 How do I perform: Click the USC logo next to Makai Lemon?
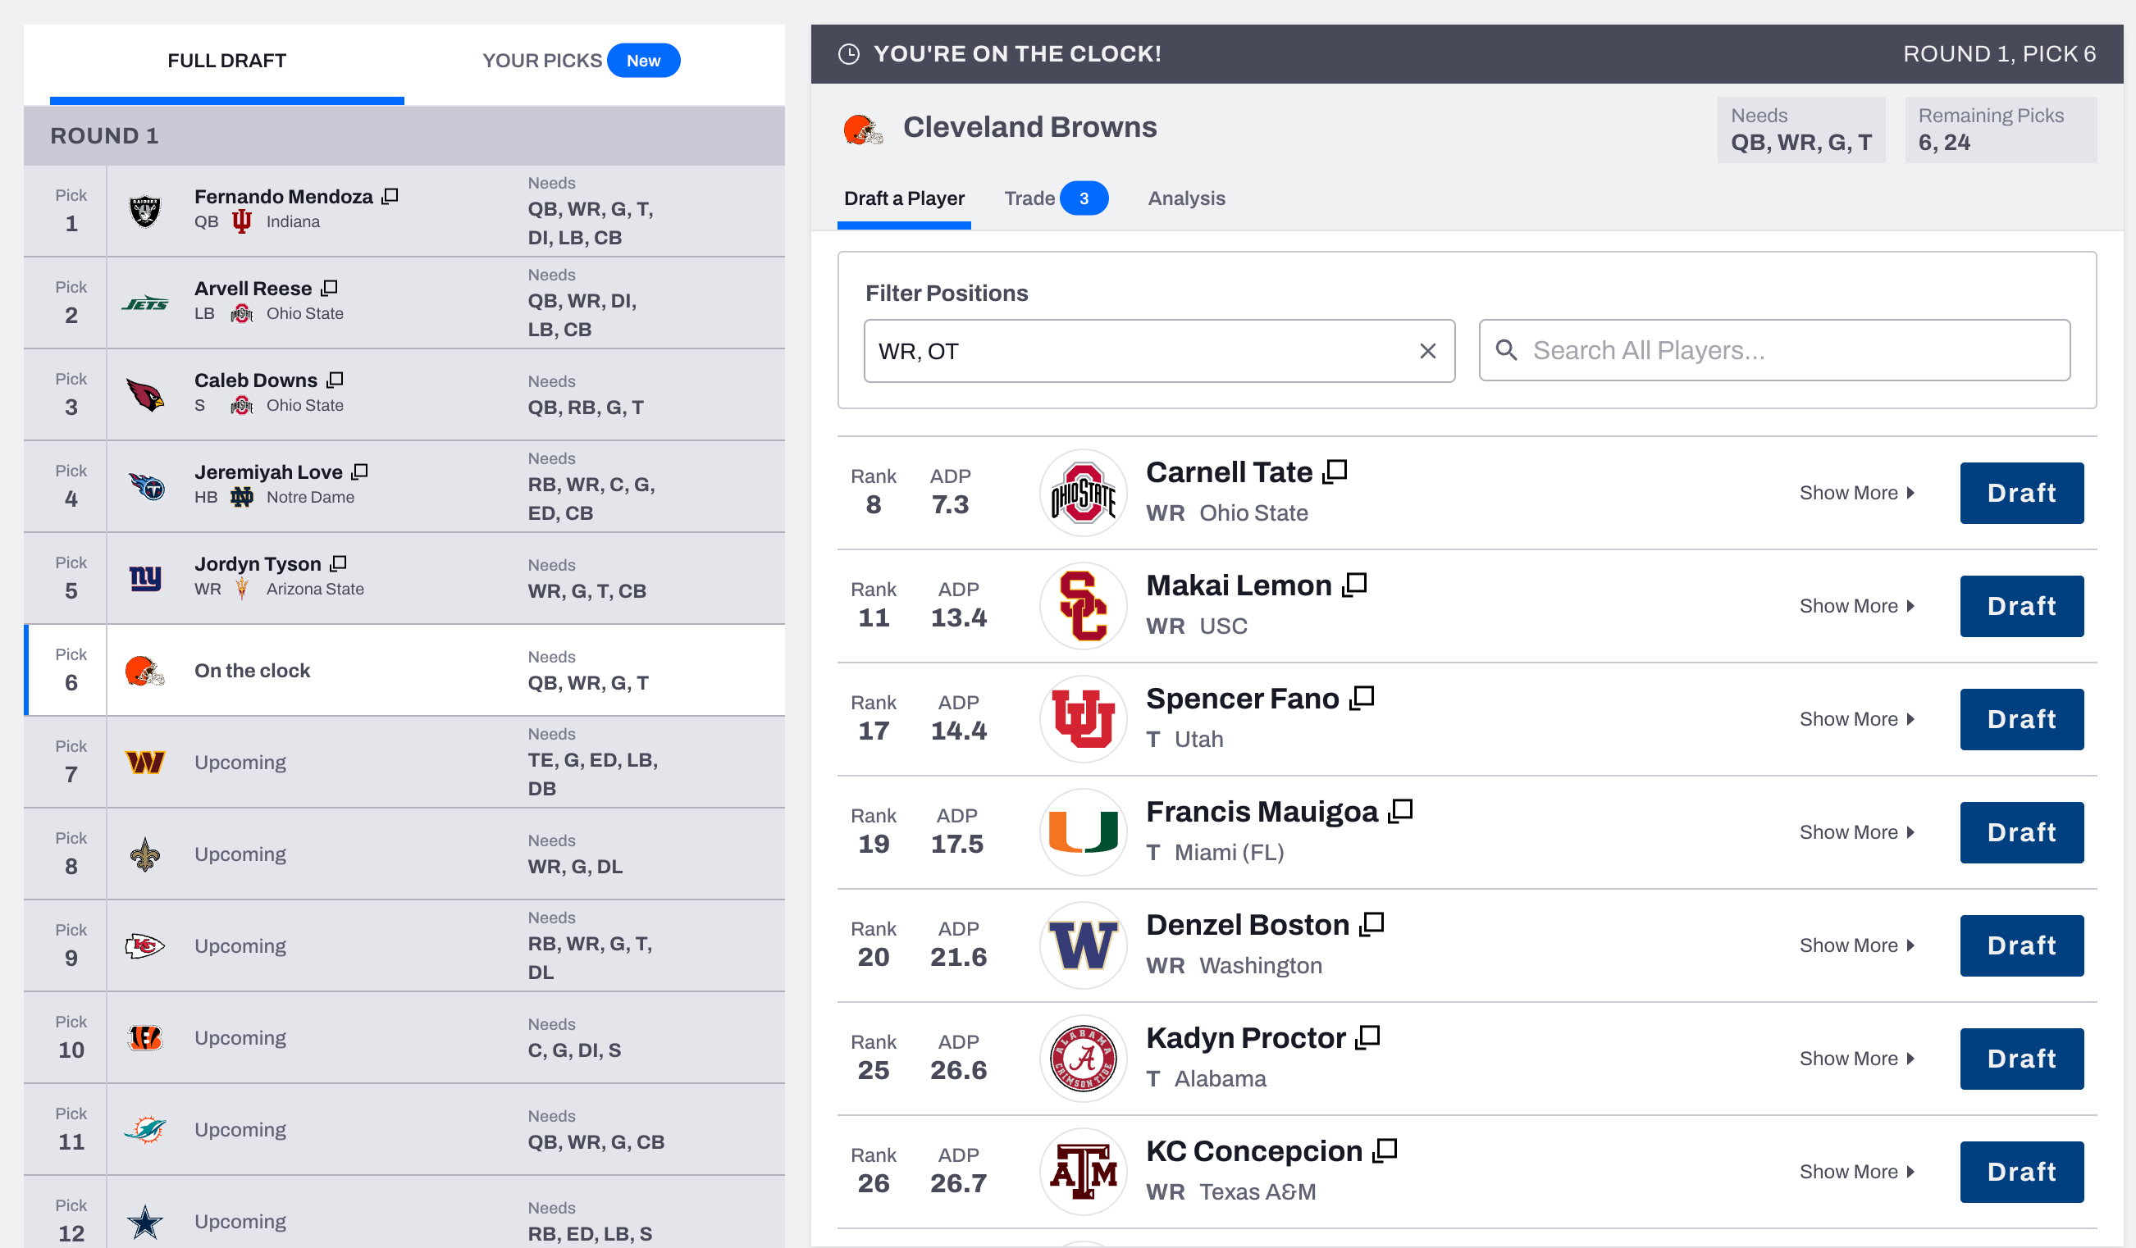[1083, 605]
